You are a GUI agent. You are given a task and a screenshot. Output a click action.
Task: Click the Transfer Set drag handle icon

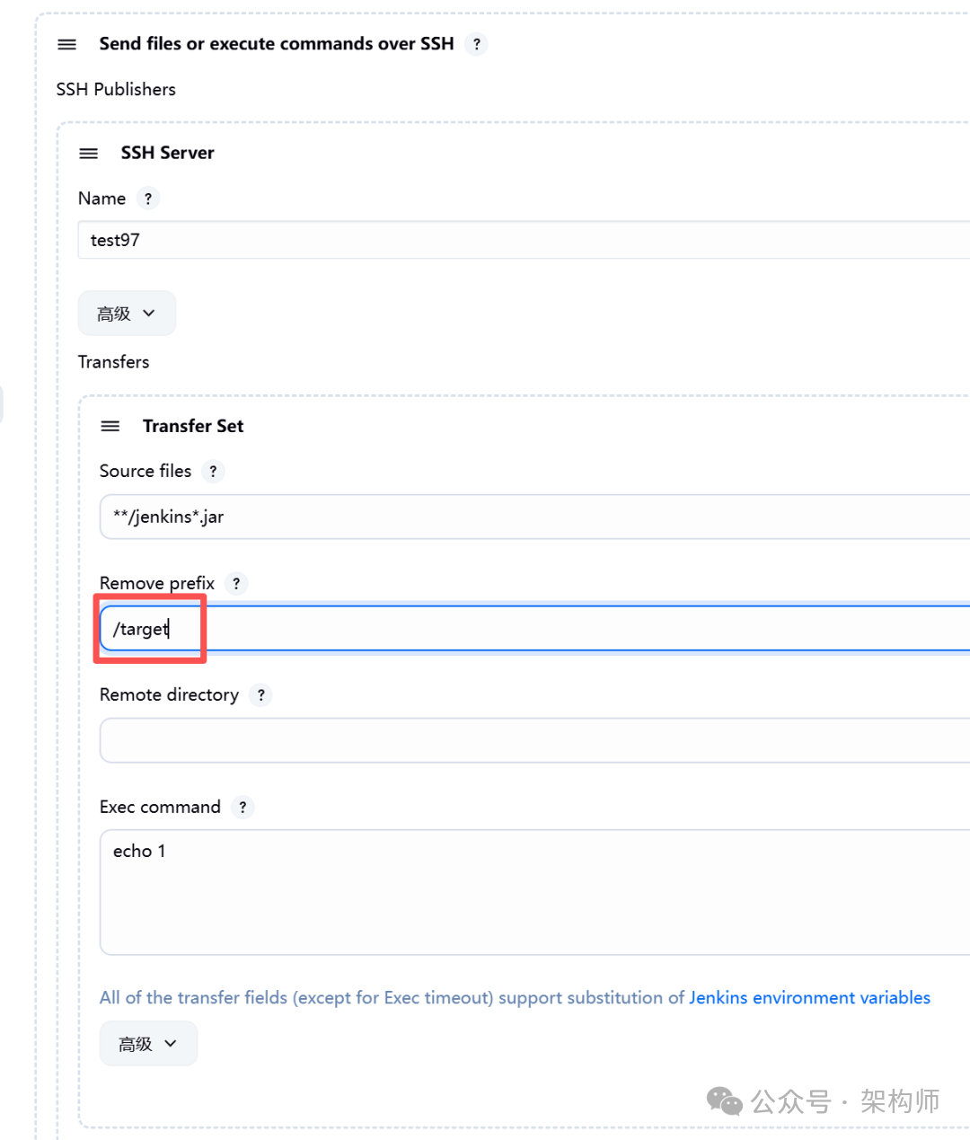(x=110, y=426)
